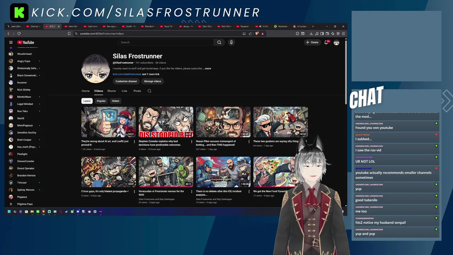Open Xbox app from the taskbar
This screenshot has width=453, height=255.
(x=72, y=212)
